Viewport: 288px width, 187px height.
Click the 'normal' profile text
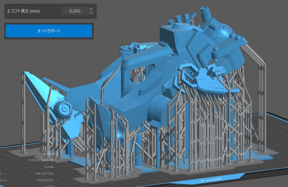coord(49,167)
